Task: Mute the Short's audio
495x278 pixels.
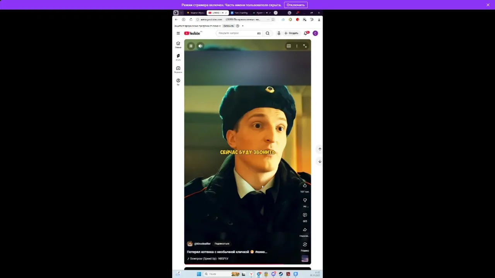Action: (x=200, y=46)
